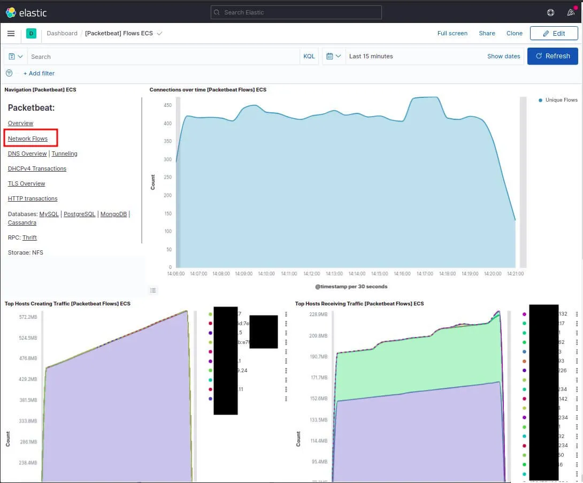
Task: Click color dot of Receiving legend entry 226
Action: click(x=524, y=370)
